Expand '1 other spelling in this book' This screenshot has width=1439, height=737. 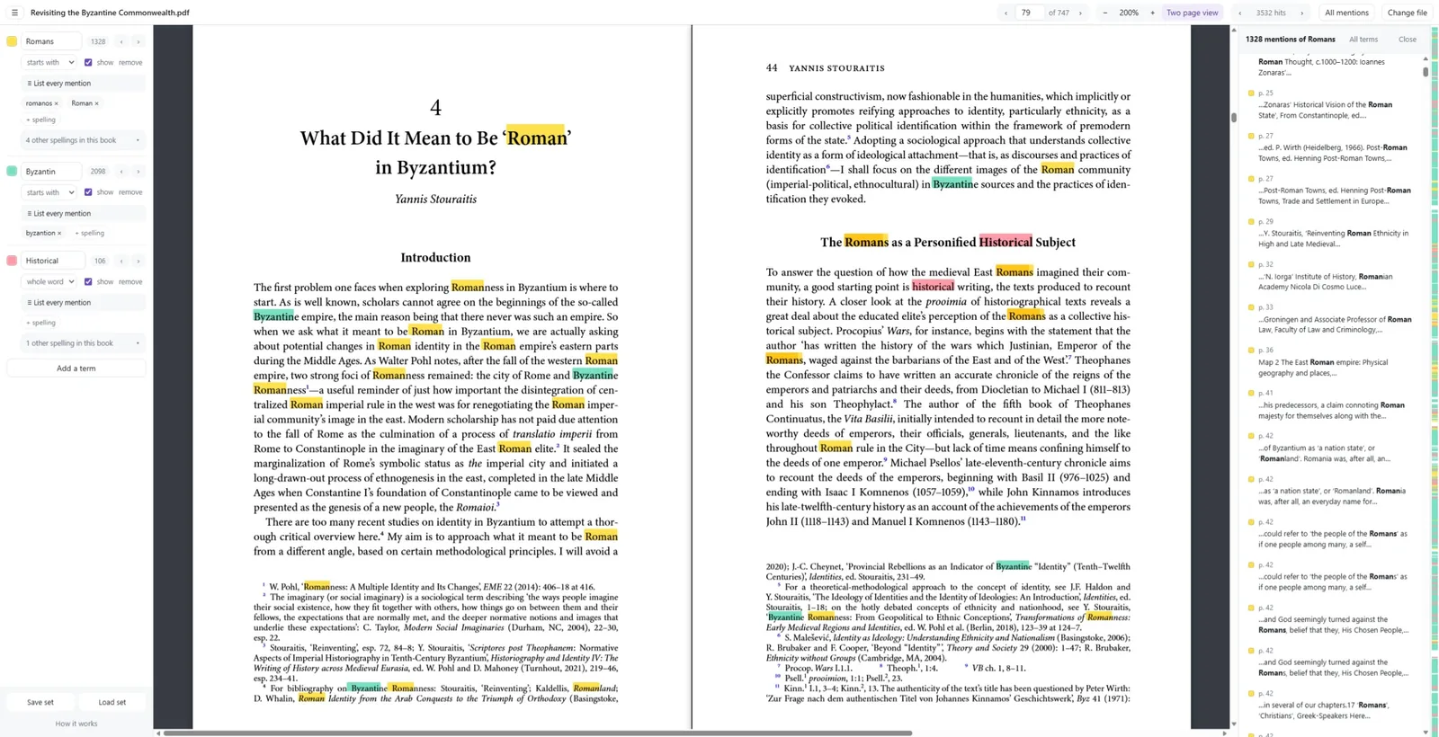[83, 343]
